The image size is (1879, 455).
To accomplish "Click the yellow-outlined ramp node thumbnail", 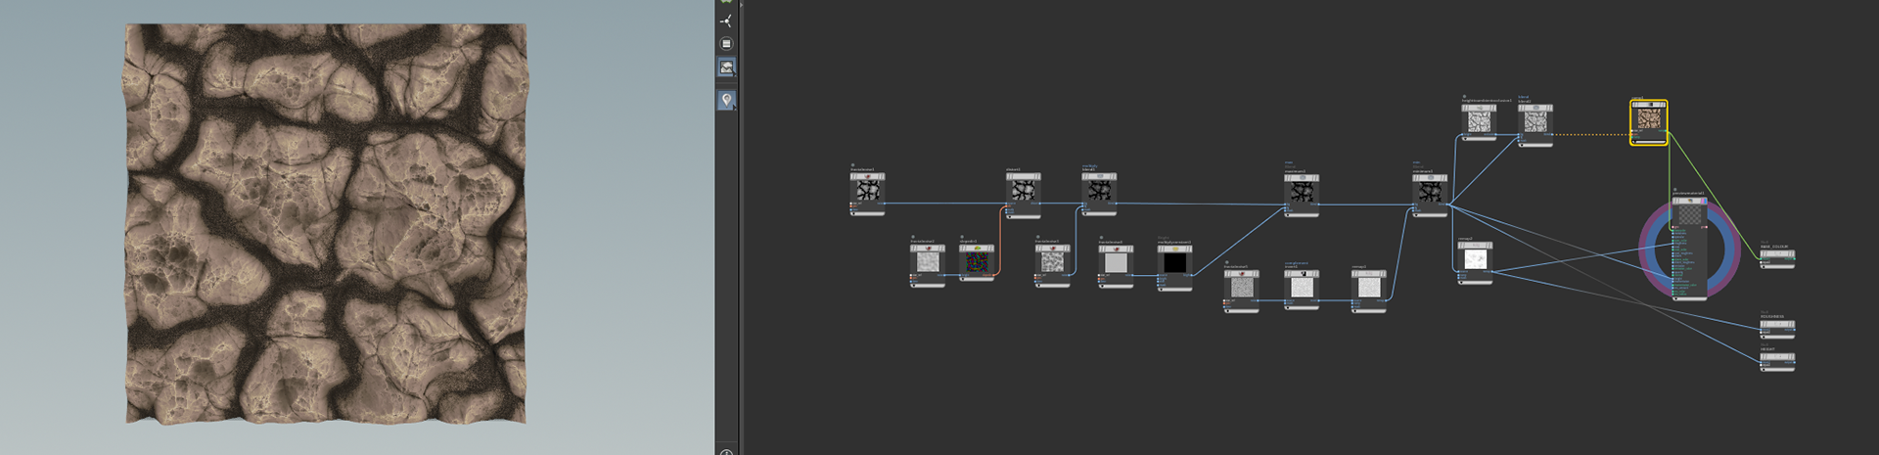I will 1649,120.
